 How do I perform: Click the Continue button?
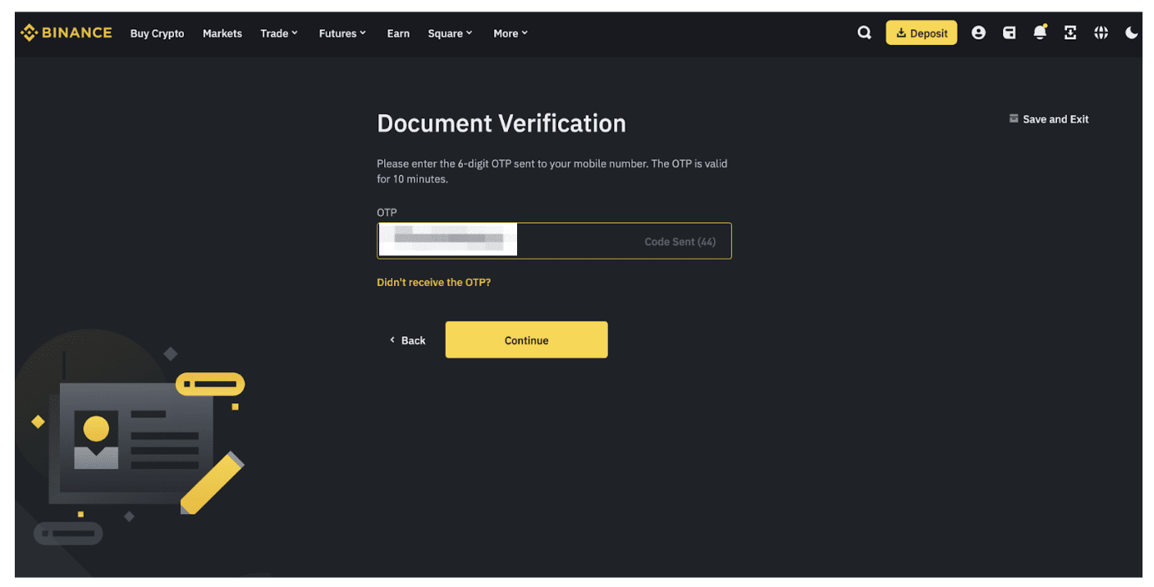526,340
